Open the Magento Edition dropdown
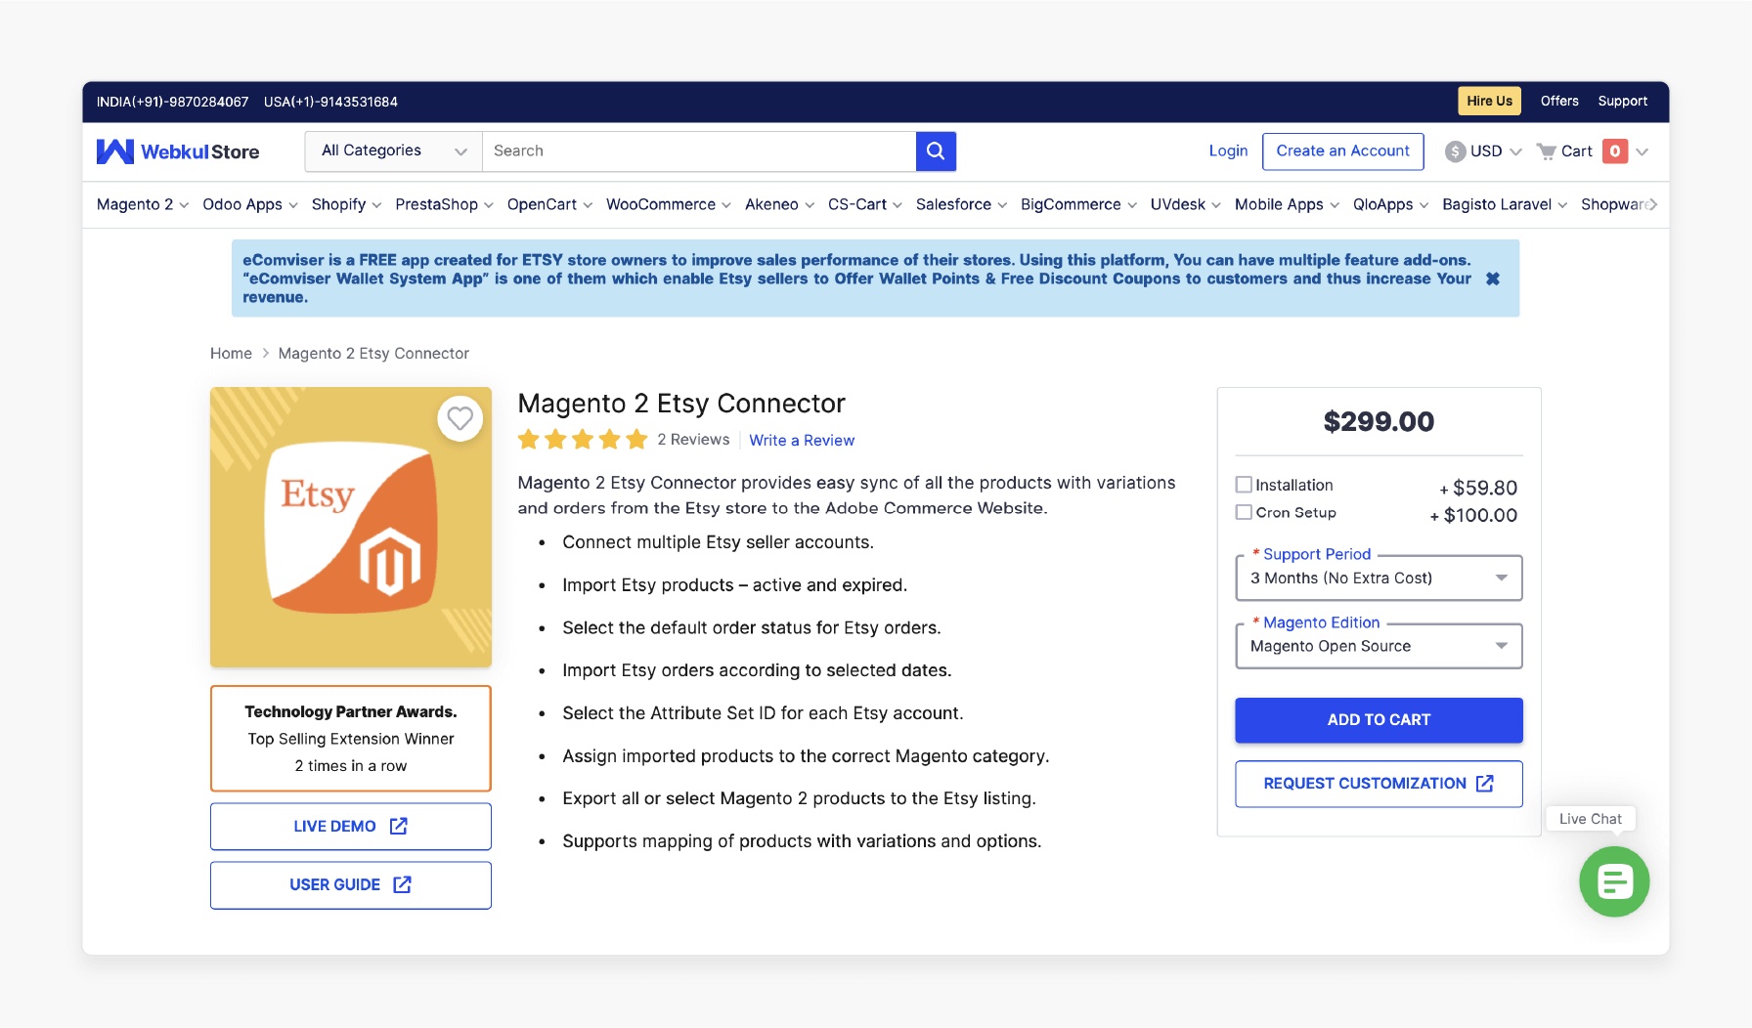 (1379, 647)
